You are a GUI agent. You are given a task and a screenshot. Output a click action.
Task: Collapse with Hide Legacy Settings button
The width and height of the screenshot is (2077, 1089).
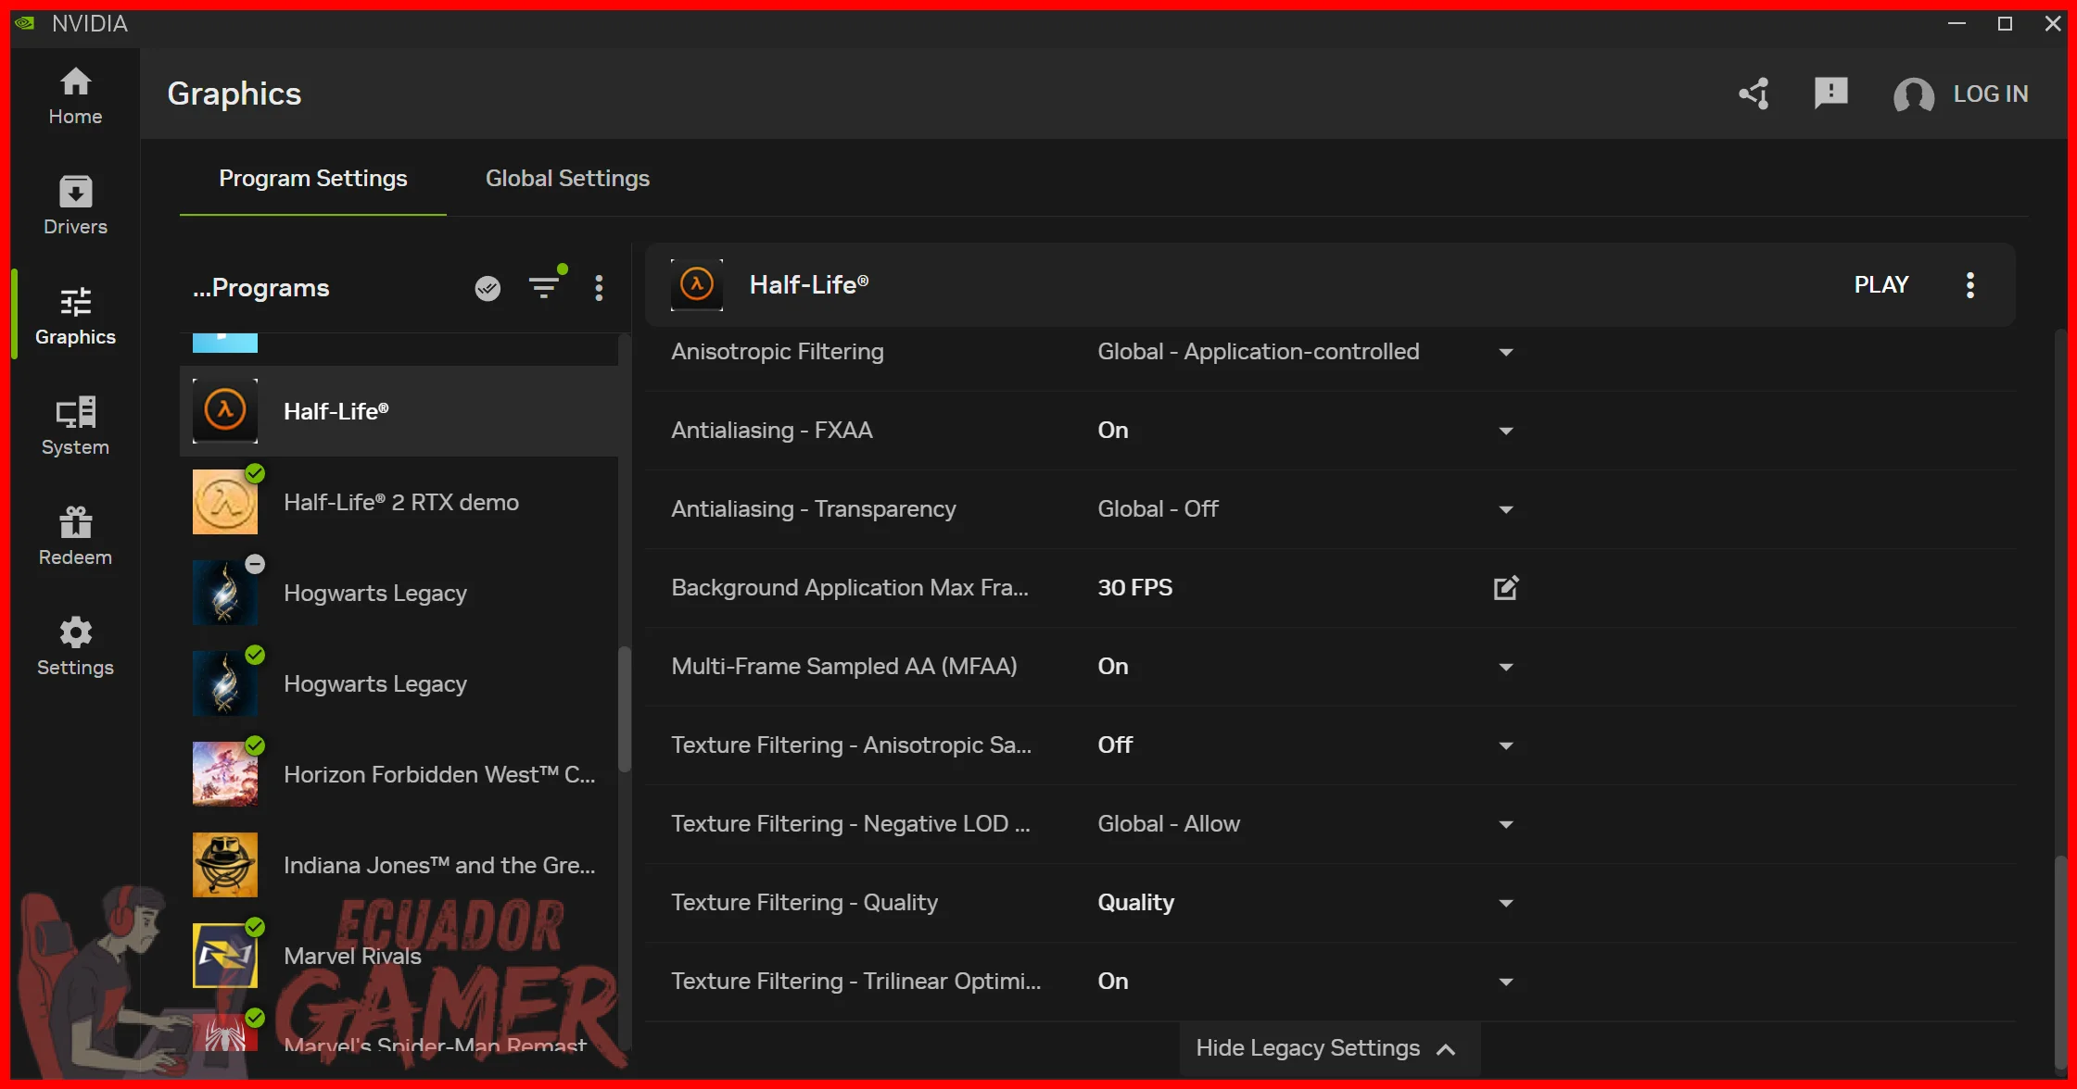(x=1329, y=1048)
